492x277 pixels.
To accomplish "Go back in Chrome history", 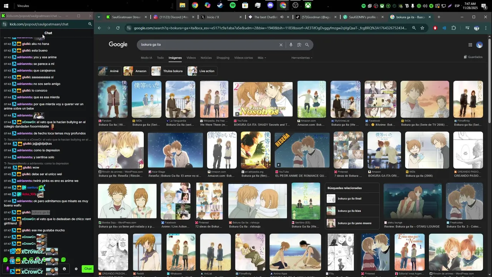I will (x=100, y=28).
